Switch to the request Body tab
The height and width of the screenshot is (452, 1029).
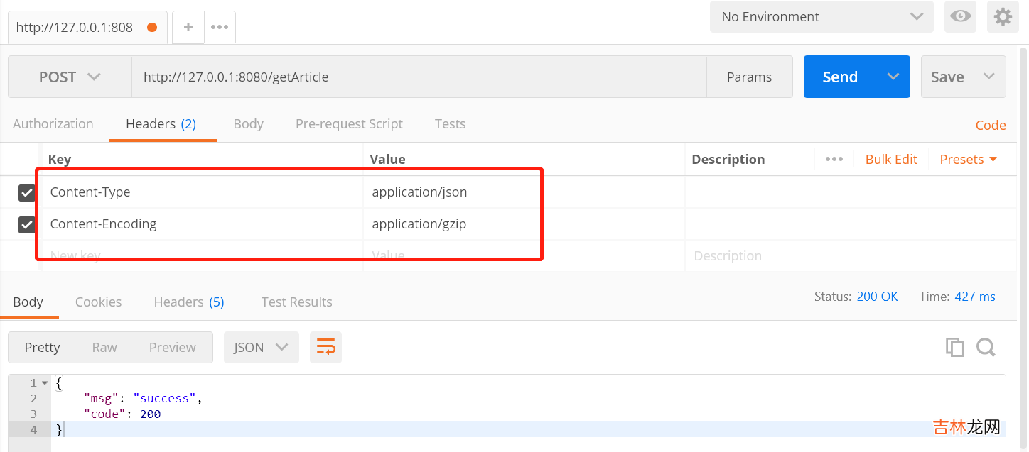[248, 123]
